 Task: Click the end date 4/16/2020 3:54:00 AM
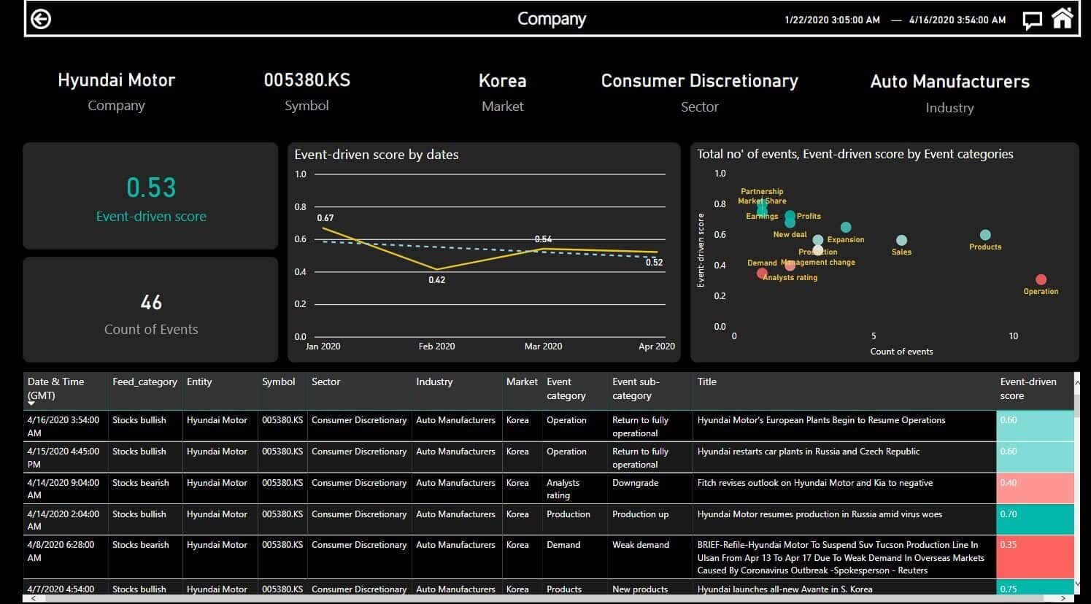click(x=957, y=20)
